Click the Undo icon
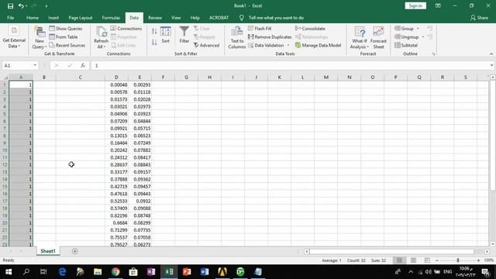Viewport: 496px width, 279px height. [21, 6]
